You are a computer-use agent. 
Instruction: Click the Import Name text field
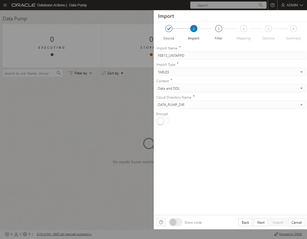pyautogui.click(x=231, y=56)
